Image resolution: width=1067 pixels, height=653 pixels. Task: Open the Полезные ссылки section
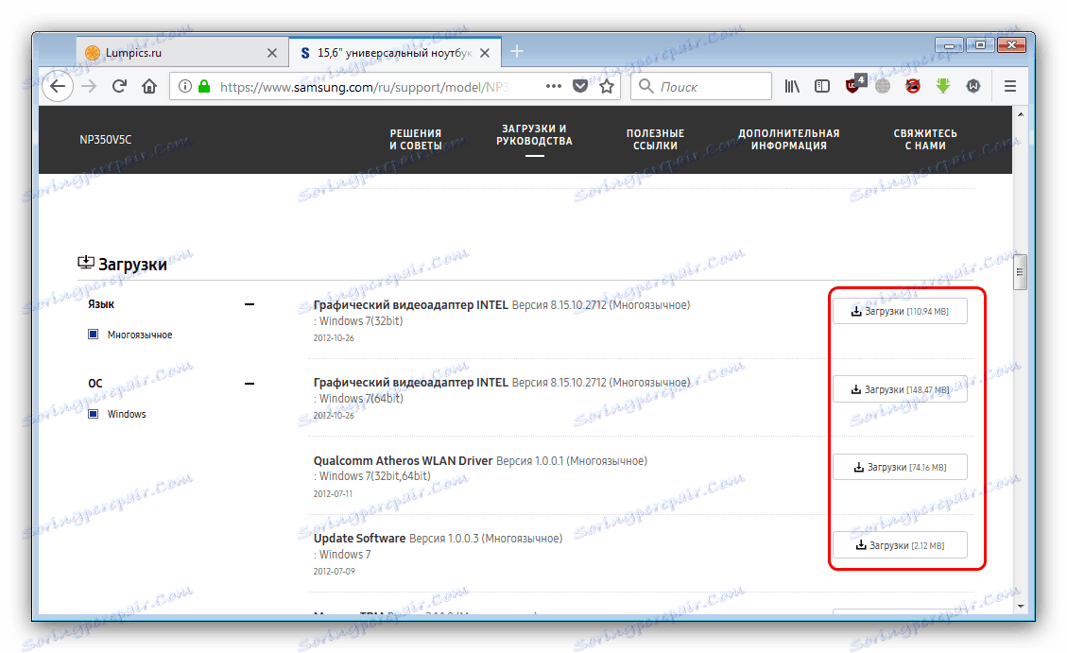pos(655,140)
